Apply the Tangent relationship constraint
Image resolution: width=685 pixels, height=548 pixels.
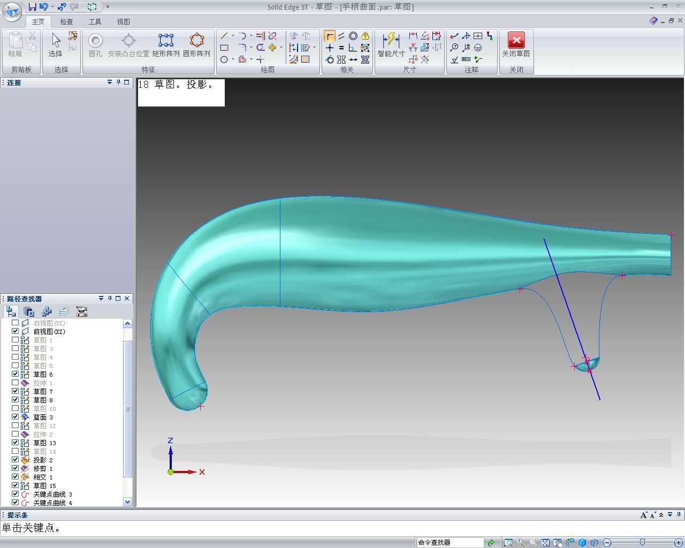pyautogui.click(x=330, y=59)
